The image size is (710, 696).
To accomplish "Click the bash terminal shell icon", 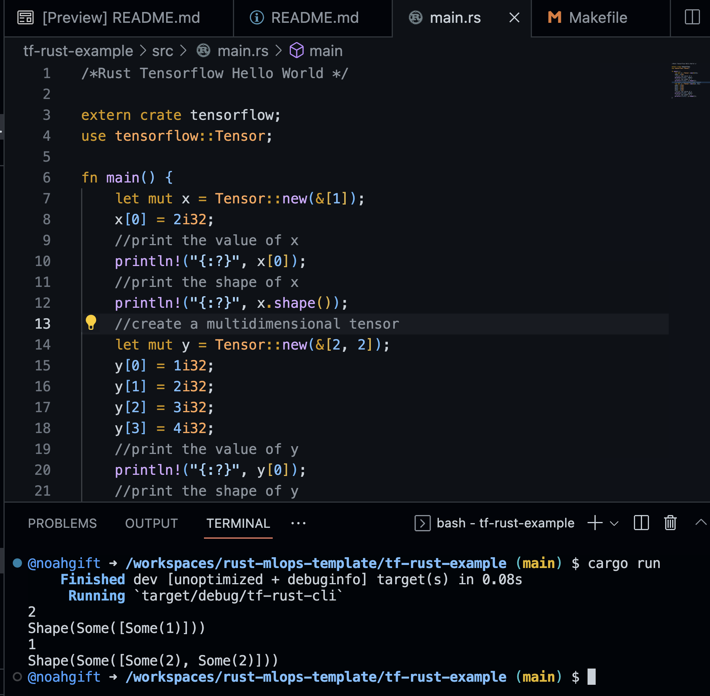I will [x=423, y=524].
